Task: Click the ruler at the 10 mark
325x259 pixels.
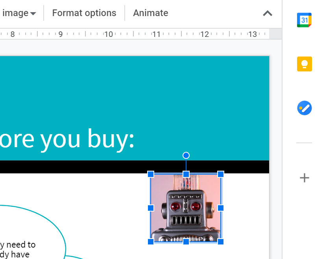Action: (x=109, y=34)
